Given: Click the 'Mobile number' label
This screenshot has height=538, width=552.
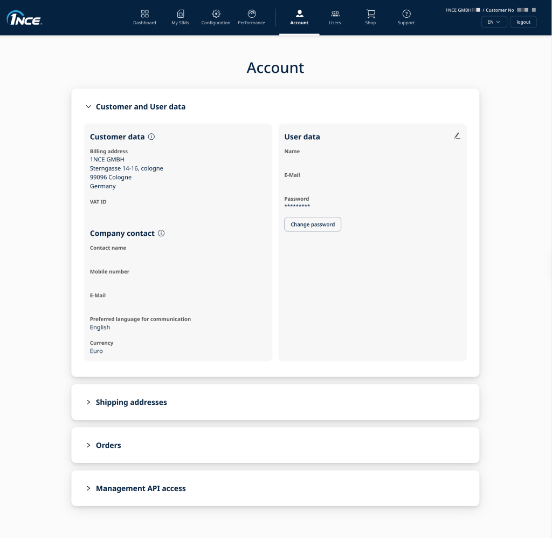Looking at the screenshot, I should (x=109, y=271).
